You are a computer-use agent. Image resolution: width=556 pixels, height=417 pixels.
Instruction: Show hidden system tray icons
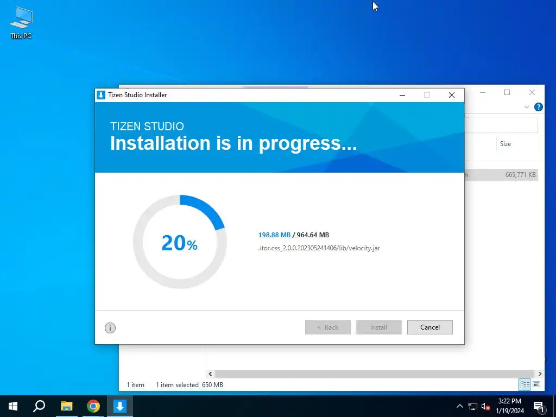(x=459, y=406)
